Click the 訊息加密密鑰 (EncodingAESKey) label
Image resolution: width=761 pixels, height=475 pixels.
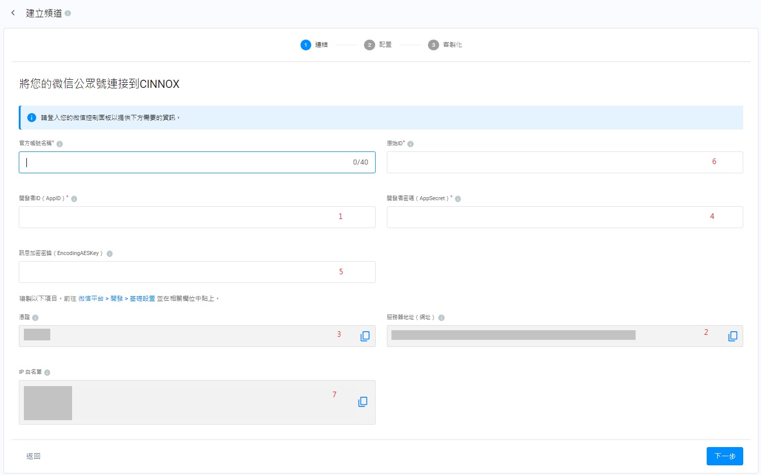tap(61, 253)
